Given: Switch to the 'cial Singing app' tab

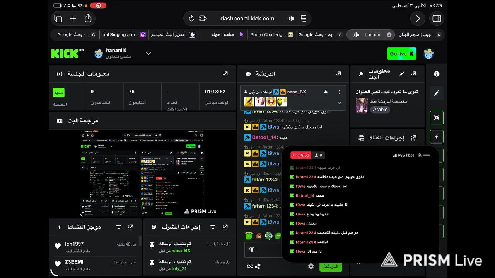Looking at the screenshot, I should 124,34.
